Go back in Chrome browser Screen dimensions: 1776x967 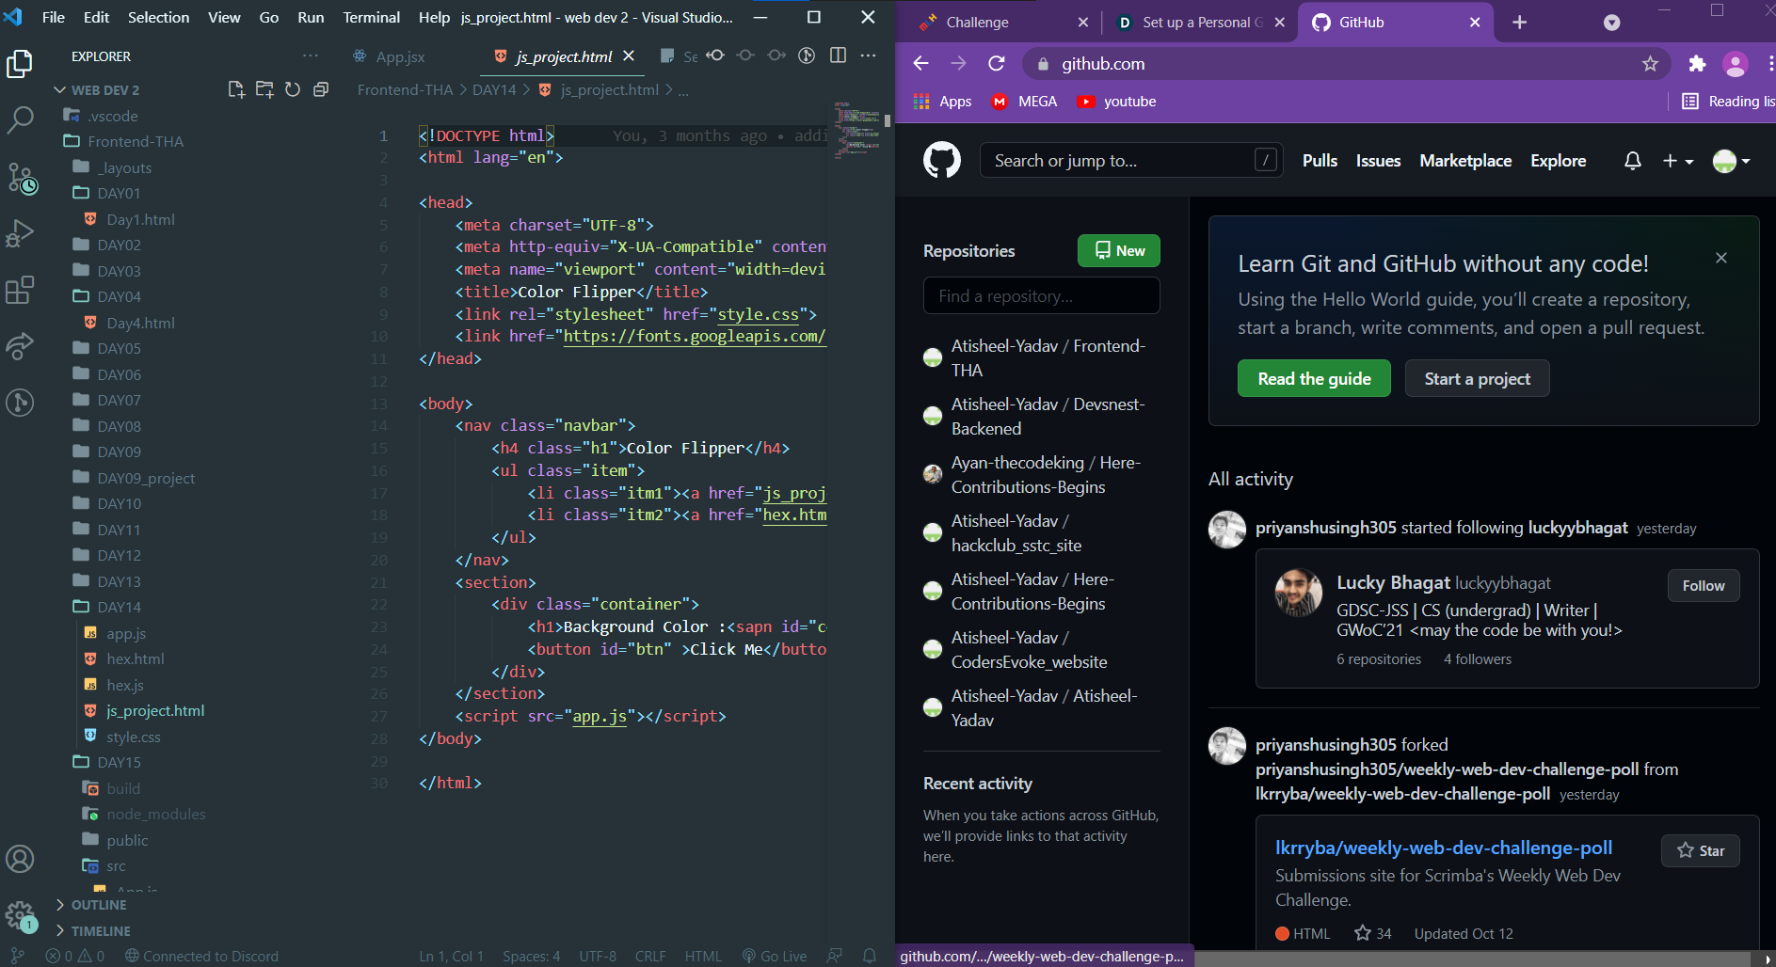pos(920,64)
